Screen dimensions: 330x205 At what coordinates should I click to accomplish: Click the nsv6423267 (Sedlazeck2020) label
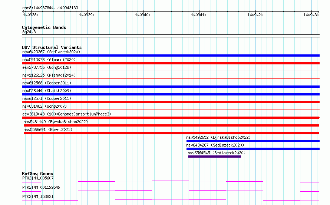coord(51,52)
